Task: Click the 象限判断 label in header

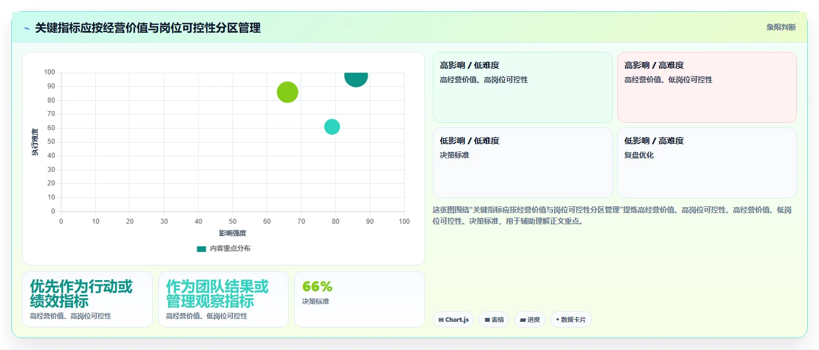Action: pyautogui.click(x=781, y=27)
